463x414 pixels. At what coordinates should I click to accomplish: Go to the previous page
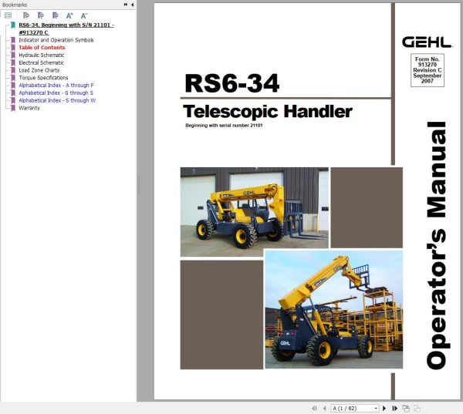tap(325, 409)
